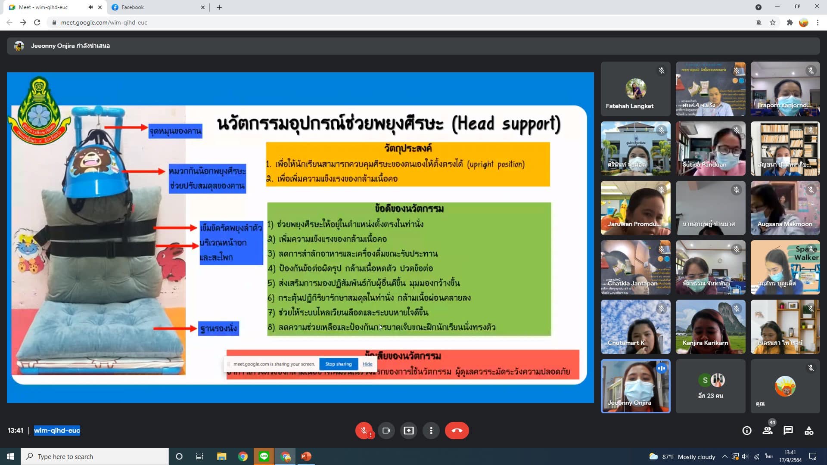Select your own self-view tile
This screenshot has height=465, width=827.
click(x=785, y=386)
